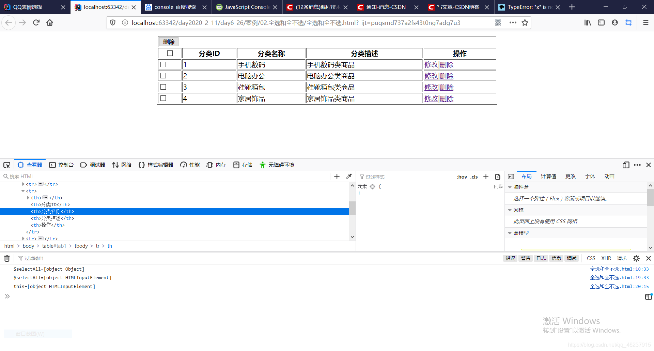Click the browser back arrow

pyautogui.click(x=9, y=23)
